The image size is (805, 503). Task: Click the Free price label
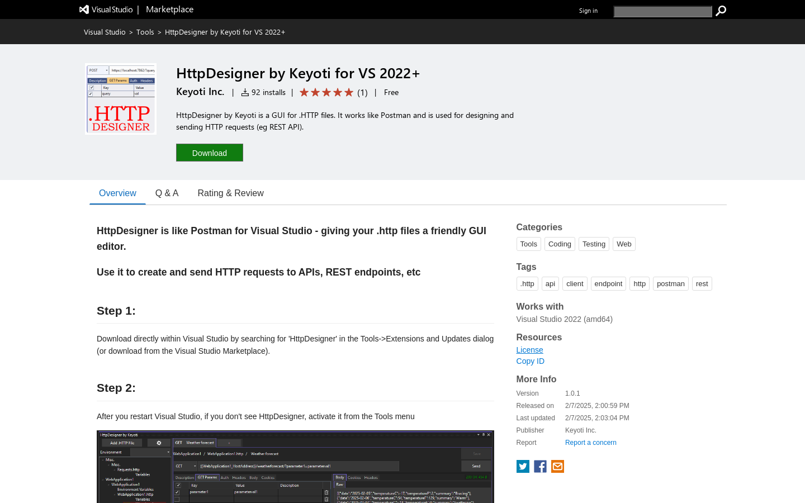click(391, 93)
